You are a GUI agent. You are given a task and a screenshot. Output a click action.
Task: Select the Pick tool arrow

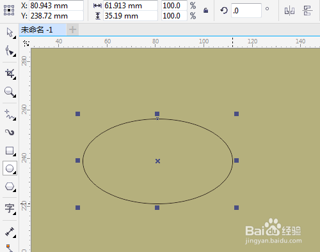click(10, 33)
